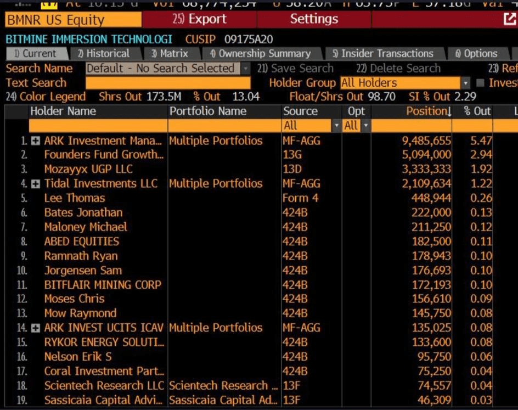
Task: Click the Source column header
Action: click(x=300, y=111)
